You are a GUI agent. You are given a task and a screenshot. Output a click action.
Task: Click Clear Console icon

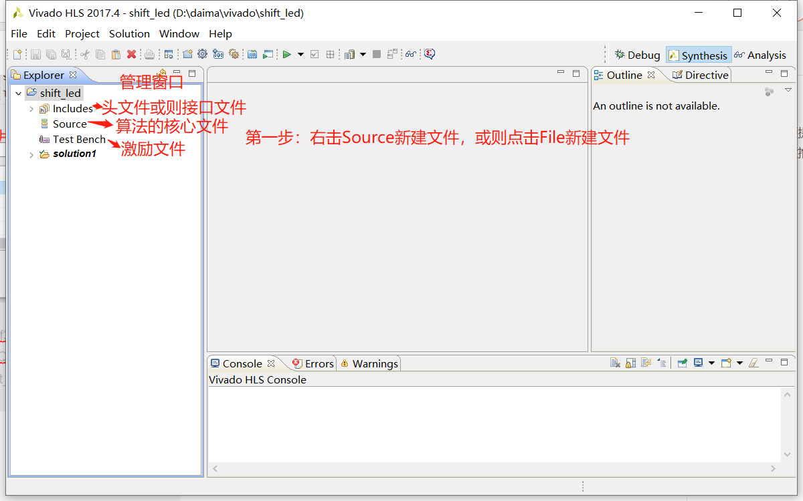(x=615, y=363)
